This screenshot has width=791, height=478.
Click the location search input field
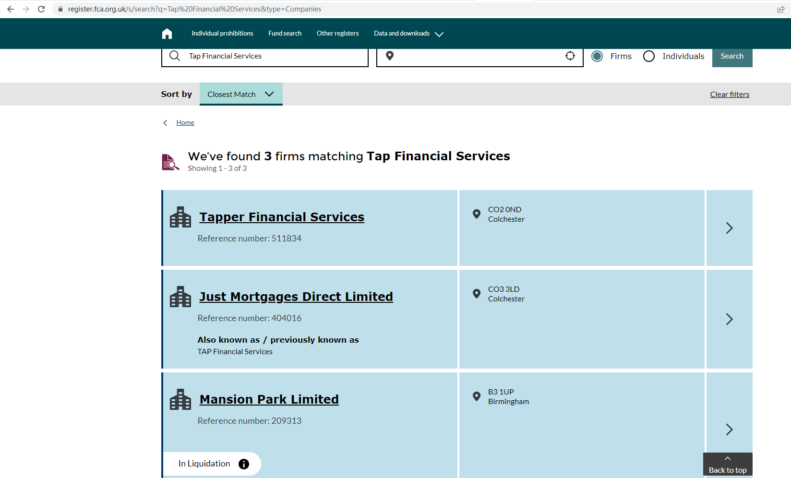(480, 57)
